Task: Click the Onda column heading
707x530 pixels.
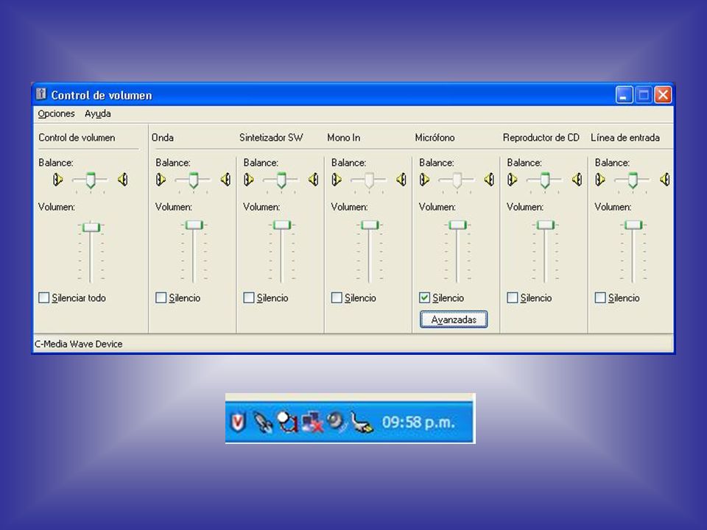Action: pos(162,138)
